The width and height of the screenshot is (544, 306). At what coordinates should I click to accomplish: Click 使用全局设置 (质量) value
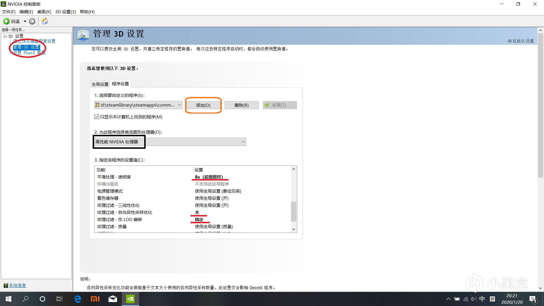tap(214, 226)
